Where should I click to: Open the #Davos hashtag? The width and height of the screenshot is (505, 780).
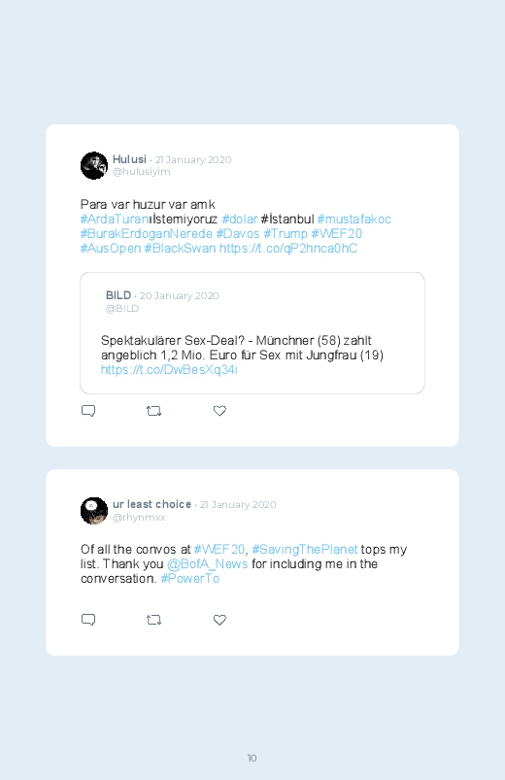click(x=238, y=234)
